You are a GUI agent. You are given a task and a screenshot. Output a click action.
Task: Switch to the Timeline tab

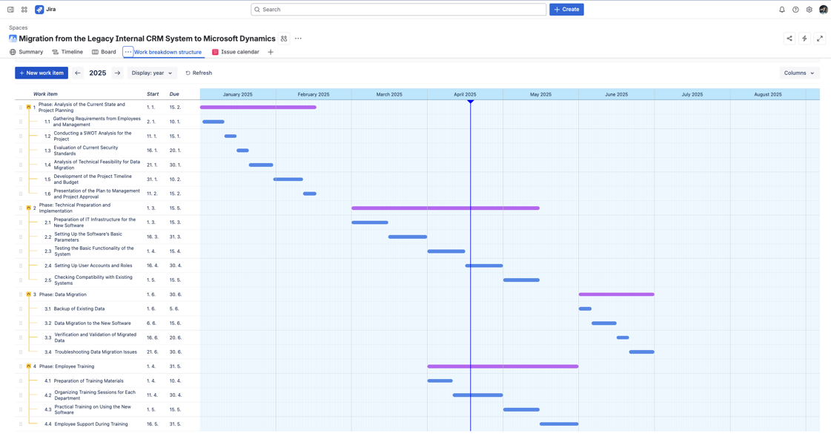[x=67, y=52]
